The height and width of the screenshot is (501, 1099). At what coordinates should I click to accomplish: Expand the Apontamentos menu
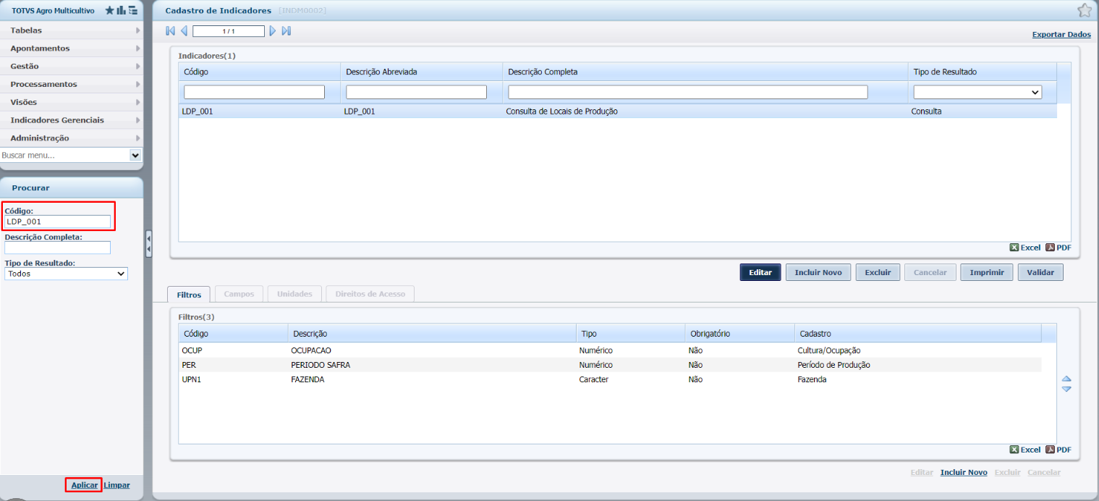(x=72, y=49)
